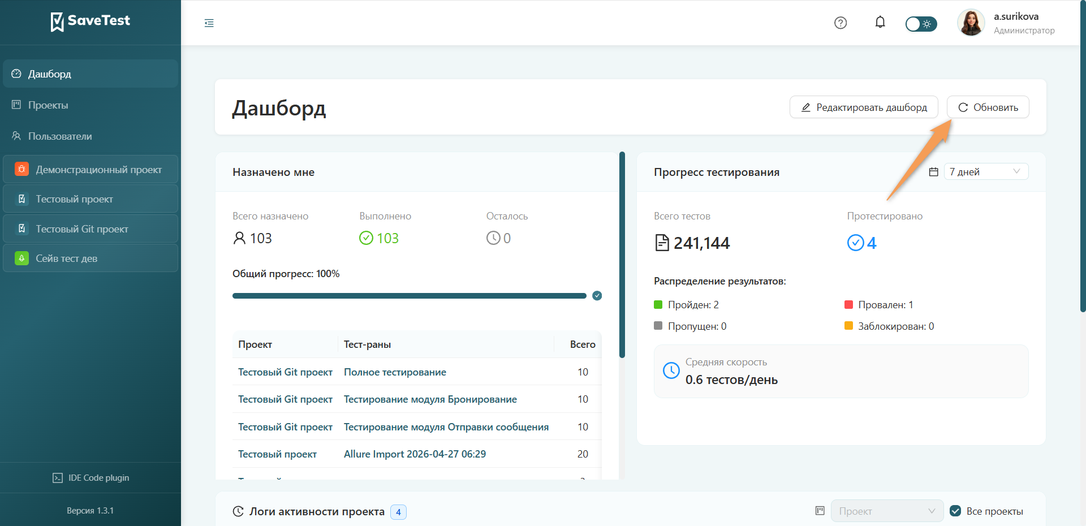The image size is (1086, 526).
Task: Click the calendar icon beside 7 дней
Action: [934, 171]
